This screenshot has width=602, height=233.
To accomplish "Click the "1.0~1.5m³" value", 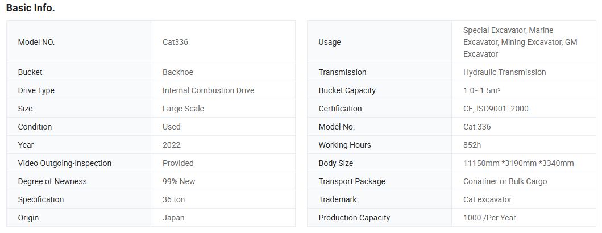I will 482,90.
